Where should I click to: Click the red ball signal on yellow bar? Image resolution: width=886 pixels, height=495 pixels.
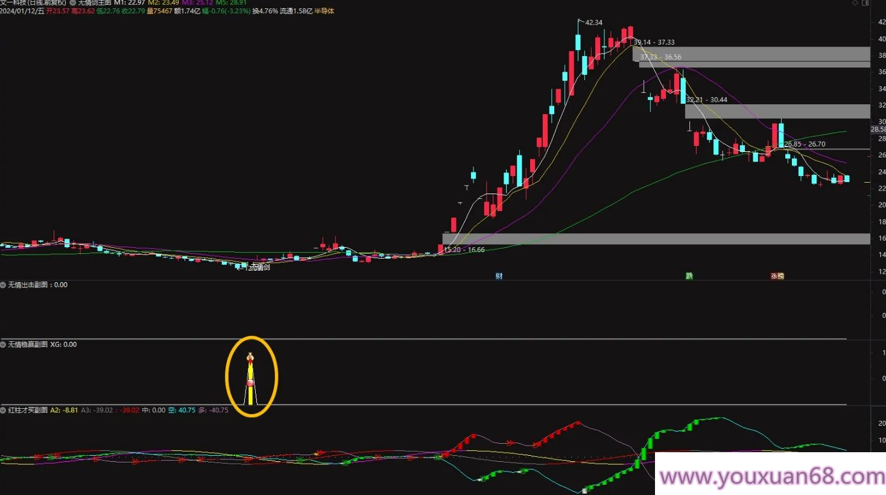pyautogui.click(x=250, y=383)
